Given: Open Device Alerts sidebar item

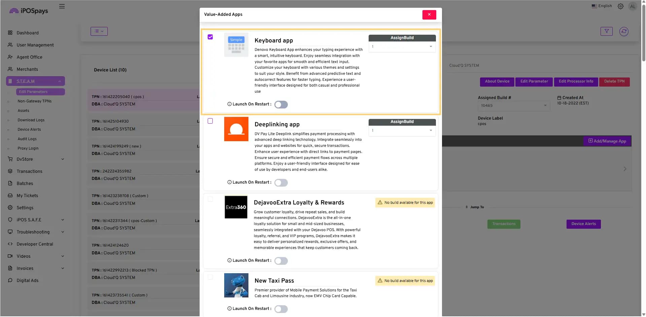Looking at the screenshot, I should pos(29,129).
